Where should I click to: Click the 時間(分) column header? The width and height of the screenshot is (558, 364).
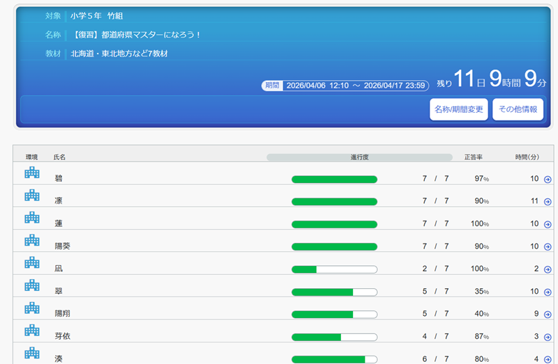(x=527, y=157)
